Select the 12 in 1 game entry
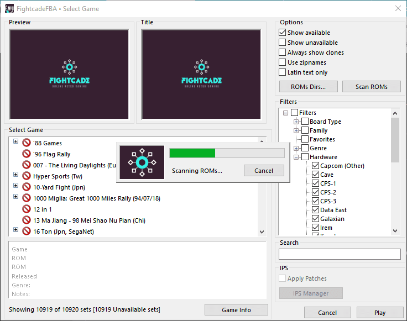Image resolution: width=407 pixels, height=321 pixels. [43, 209]
